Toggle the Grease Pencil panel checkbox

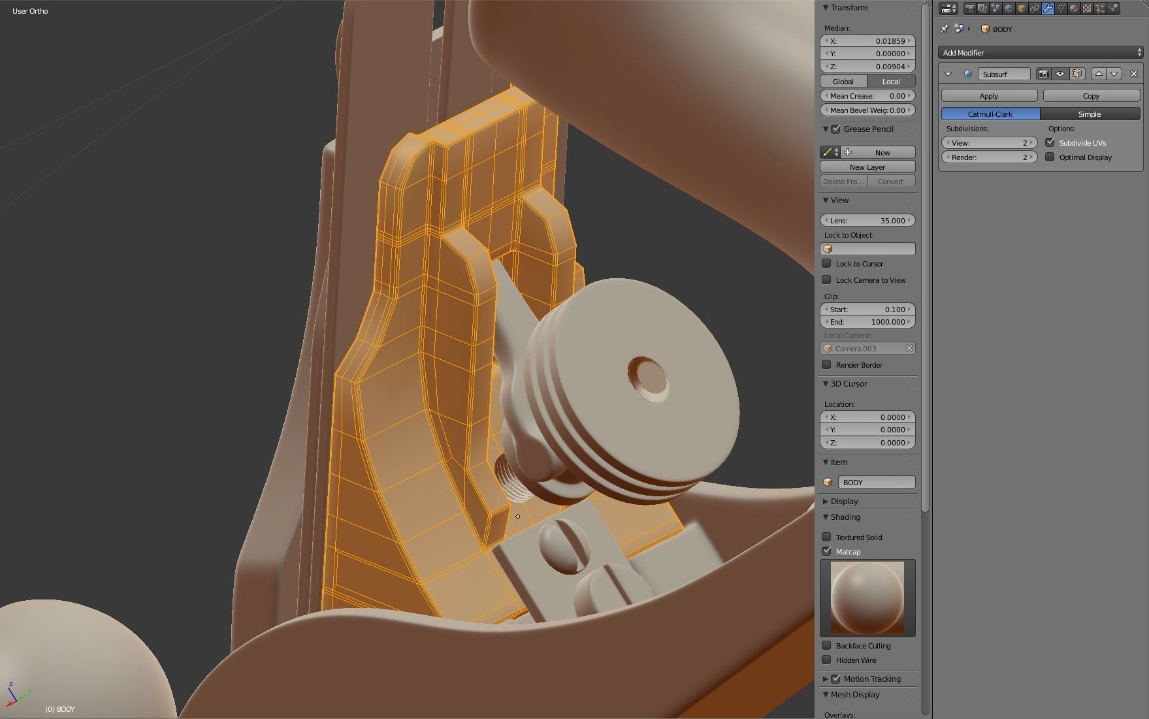pos(836,129)
